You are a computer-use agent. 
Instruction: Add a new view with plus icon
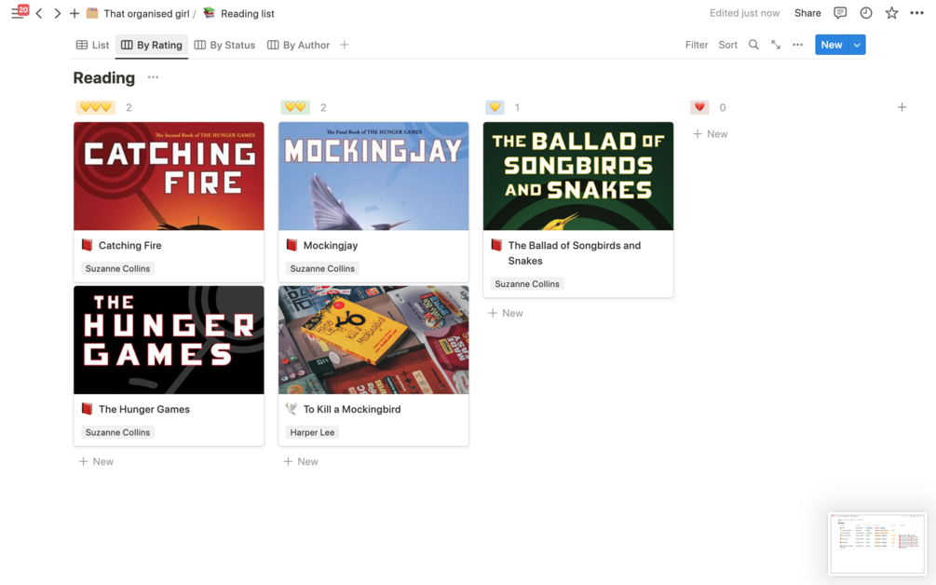pos(345,45)
